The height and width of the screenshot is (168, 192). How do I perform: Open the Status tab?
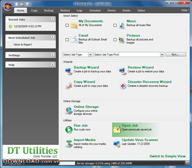tap(141, 10)
